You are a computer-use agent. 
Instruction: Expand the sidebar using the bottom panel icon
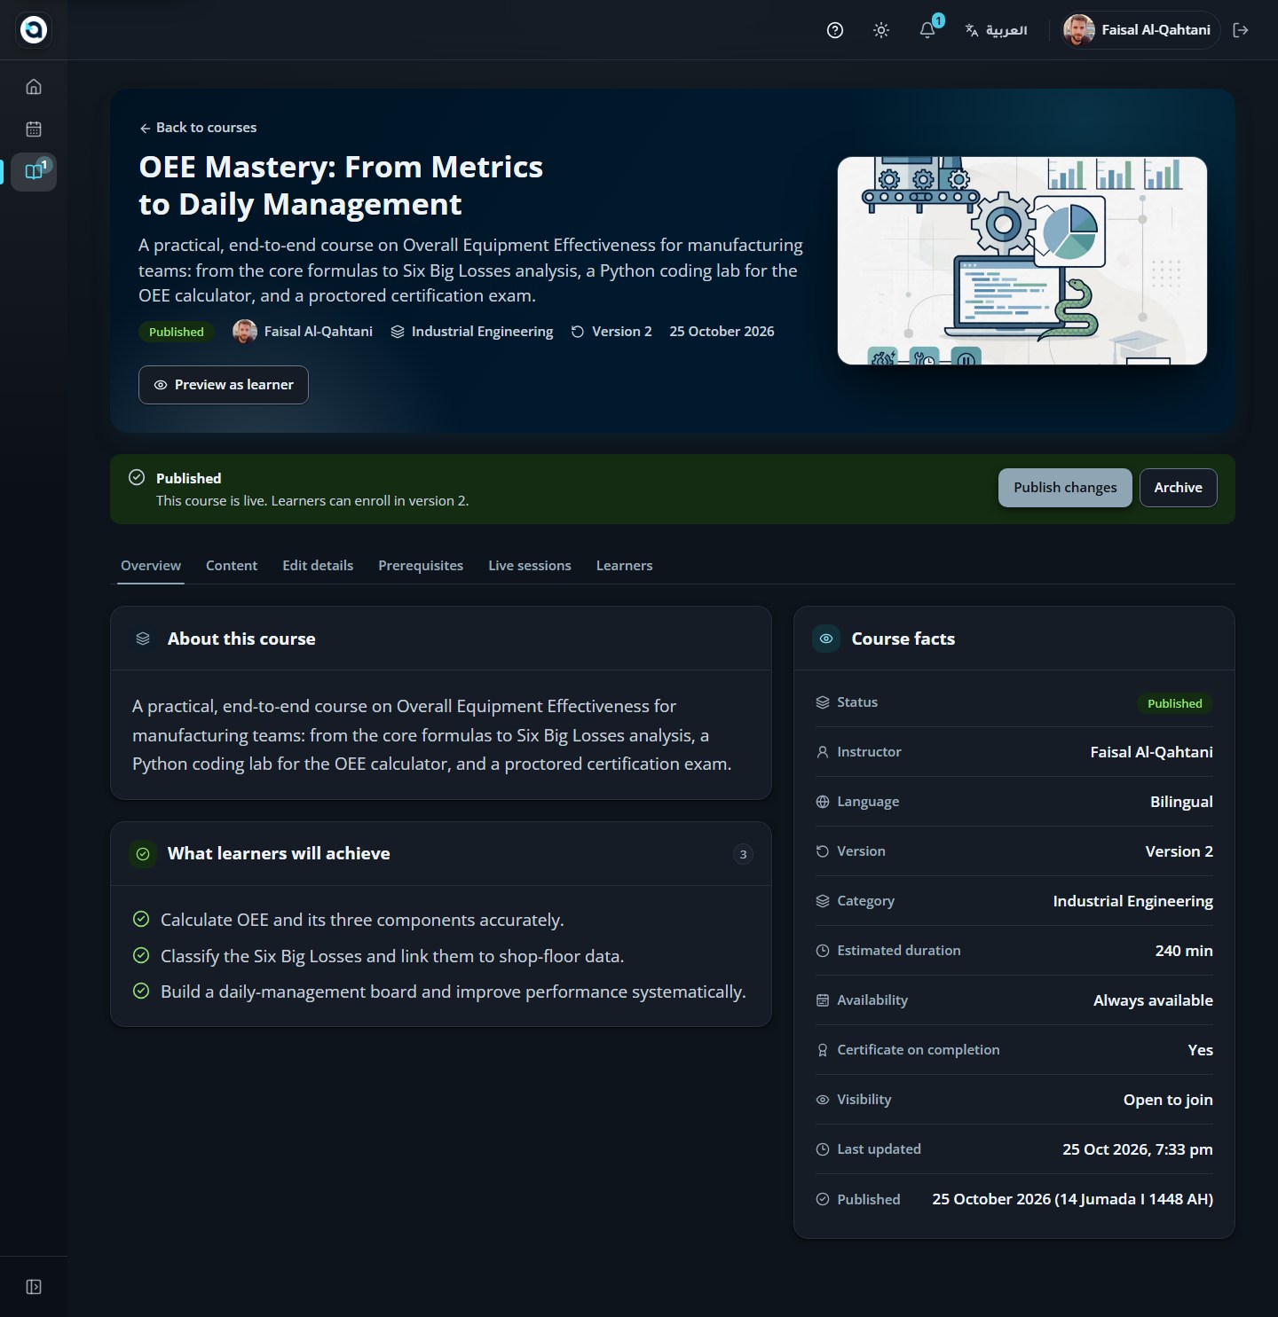coord(34,1287)
